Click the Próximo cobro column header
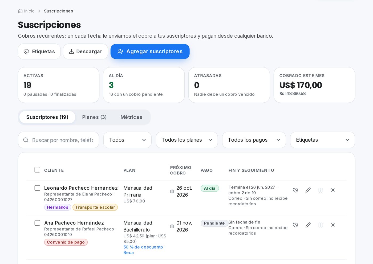The image size is (373, 264). (x=181, y=170)
